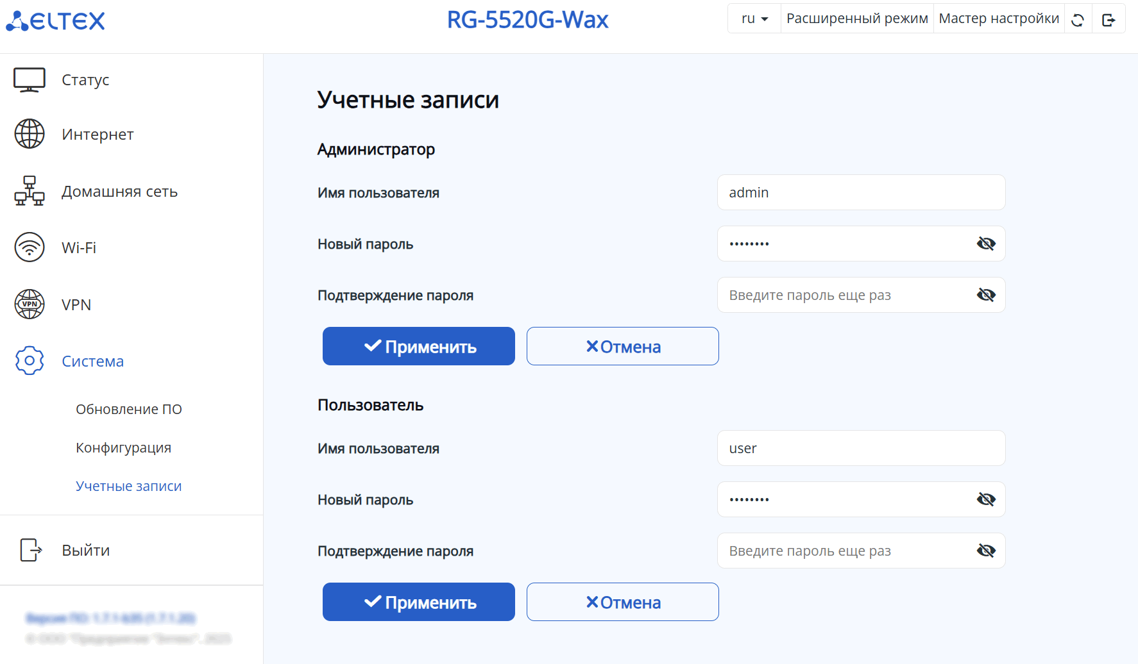
Task: Click the logout icon in top-right corner
Action: pos(1108,20)
